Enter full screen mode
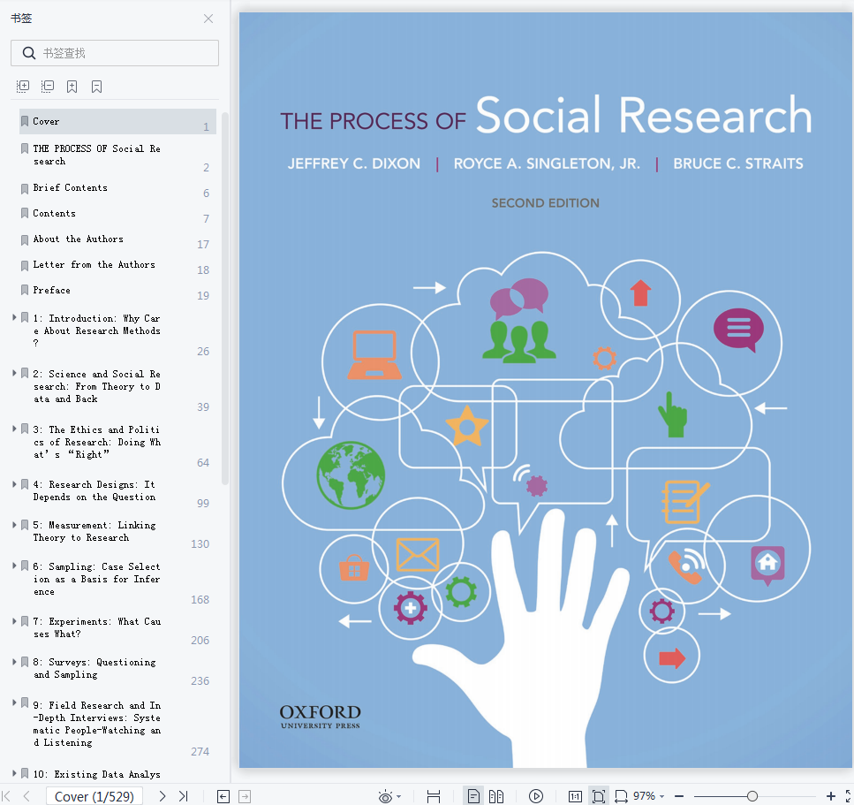 coord(849,797)
